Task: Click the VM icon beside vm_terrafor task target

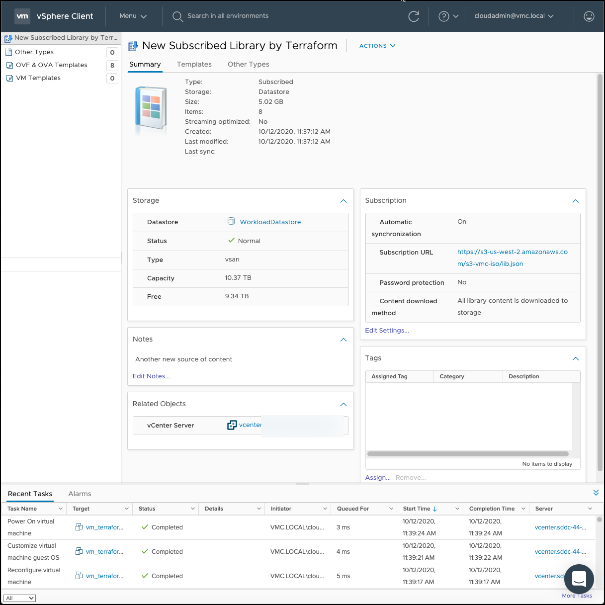Action: 79,526
